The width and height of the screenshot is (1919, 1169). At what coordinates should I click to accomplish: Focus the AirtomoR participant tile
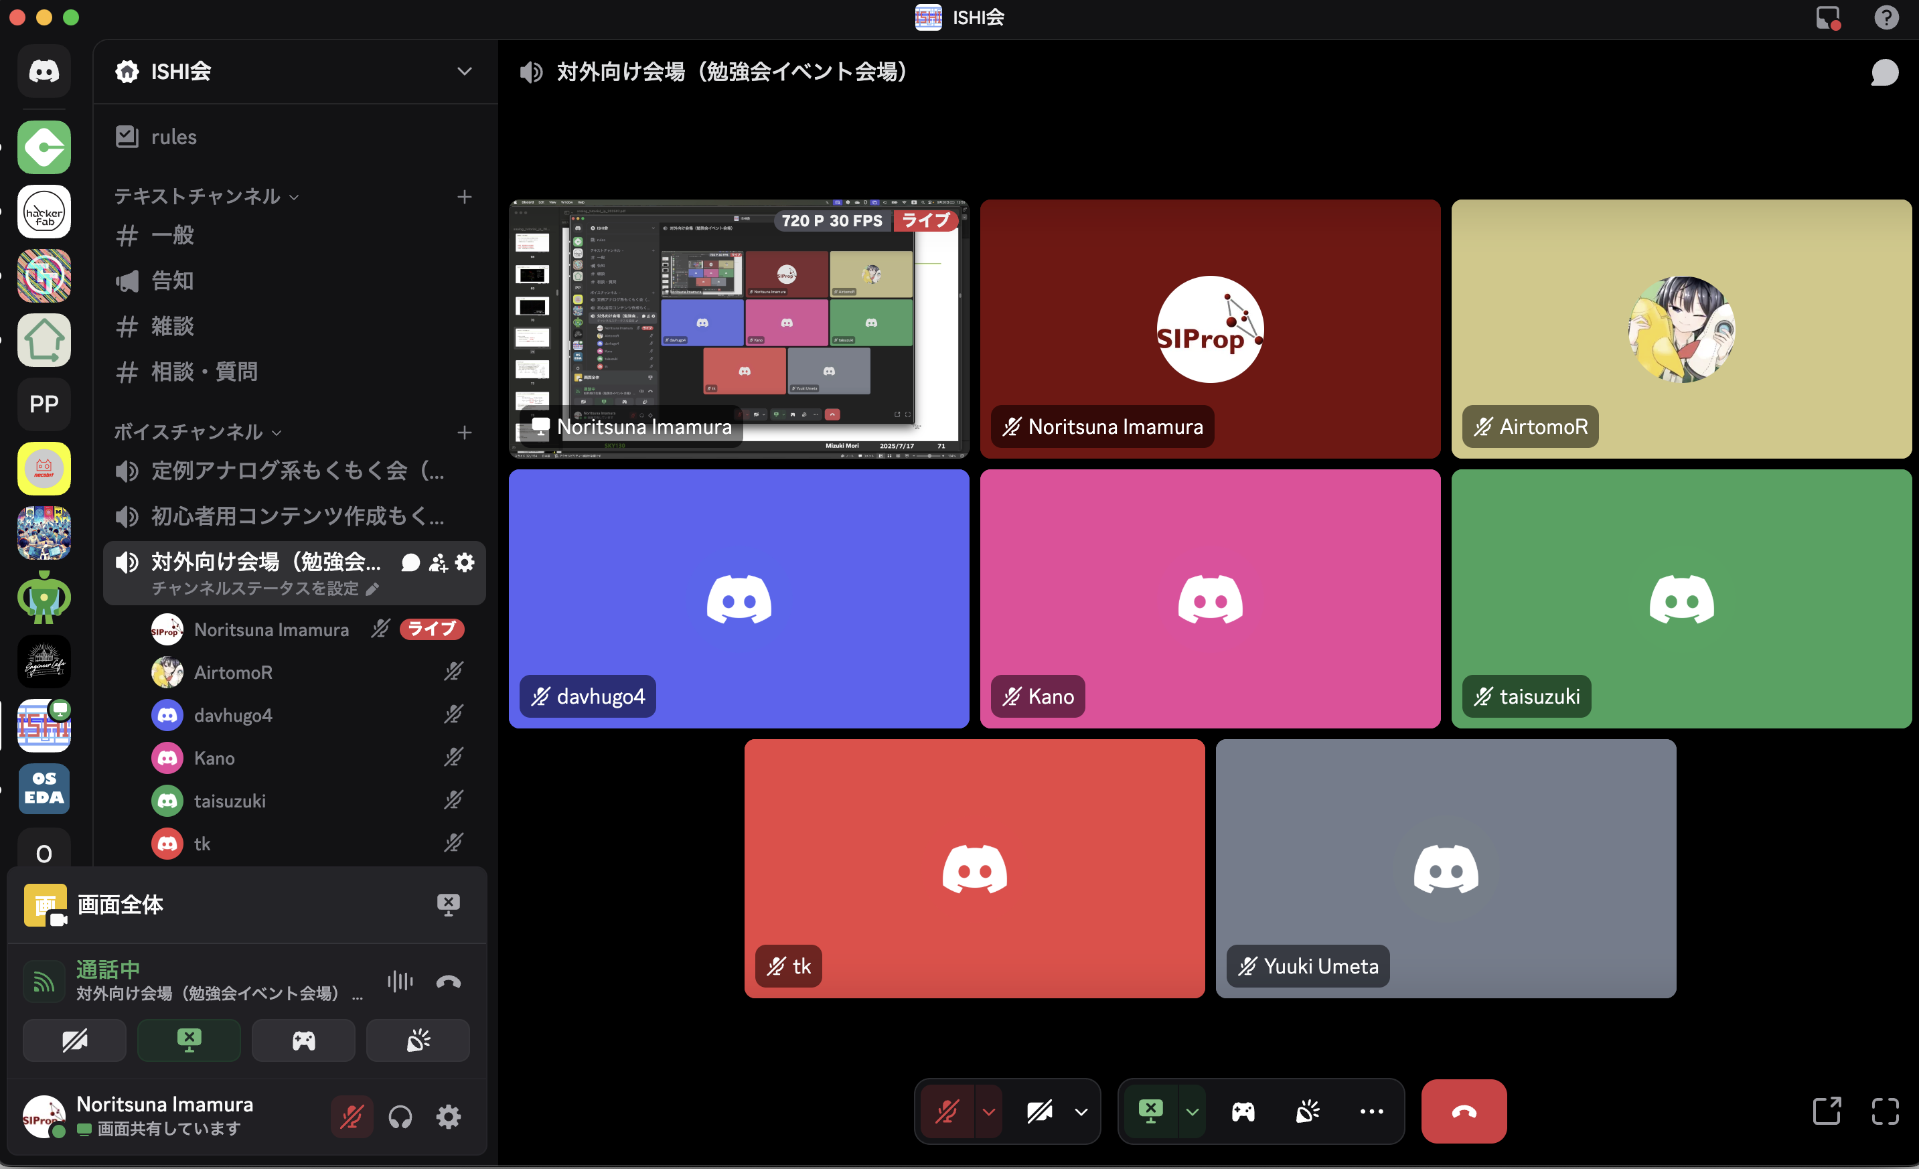pyautogui.click(x=1681, y=329)
